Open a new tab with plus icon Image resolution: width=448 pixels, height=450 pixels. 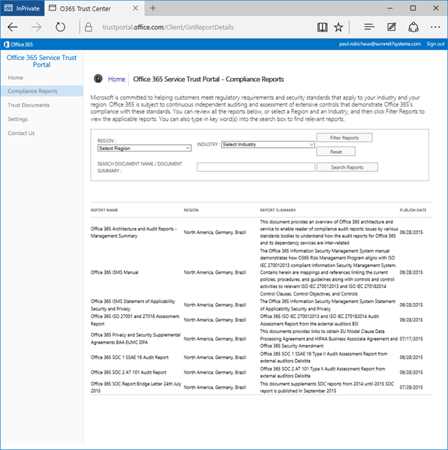pyautogui.click(x=153, y=8)
